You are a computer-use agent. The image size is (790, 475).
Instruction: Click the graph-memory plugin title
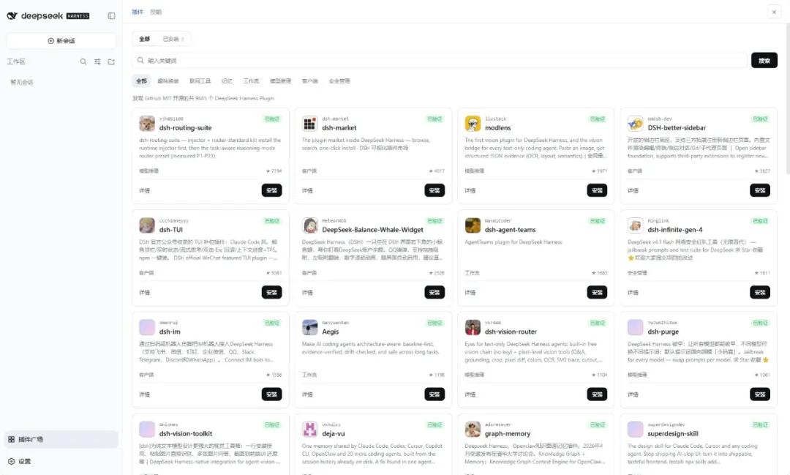pyautogui.click(x=508, y=434)
